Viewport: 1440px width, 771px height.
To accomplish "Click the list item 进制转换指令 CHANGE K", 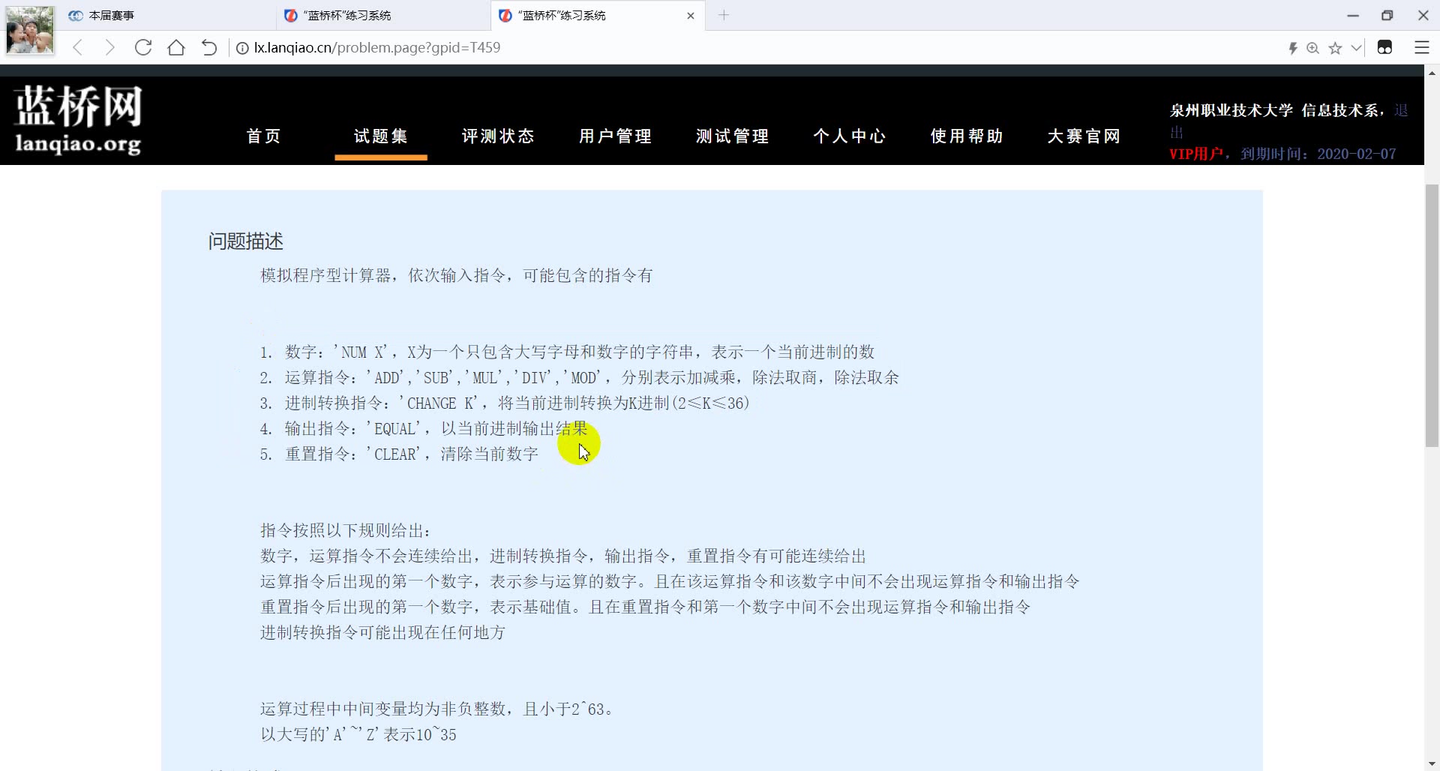I will [505, 403].
